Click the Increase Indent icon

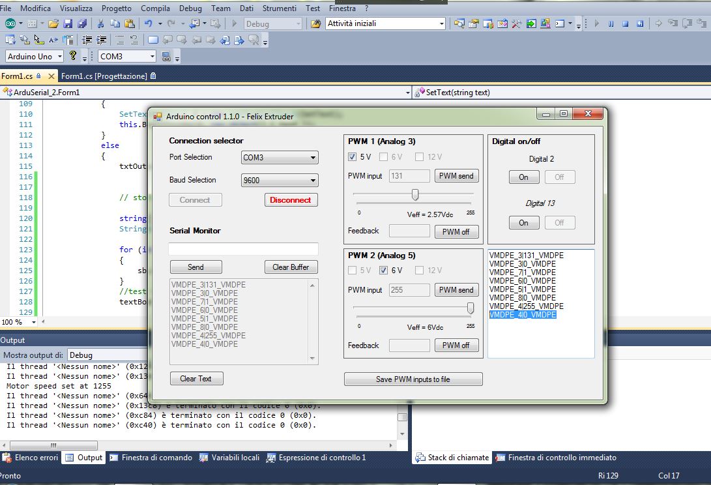(102, 40)
